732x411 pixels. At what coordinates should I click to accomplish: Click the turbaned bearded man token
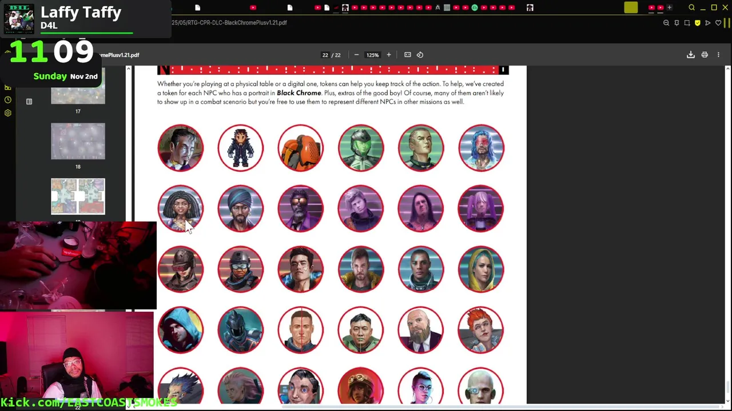click(240, 208)
